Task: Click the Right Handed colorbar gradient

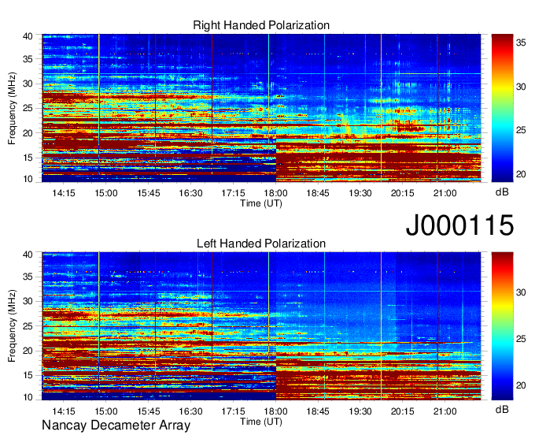Action: pyautogui.click(x=502, y=108)
